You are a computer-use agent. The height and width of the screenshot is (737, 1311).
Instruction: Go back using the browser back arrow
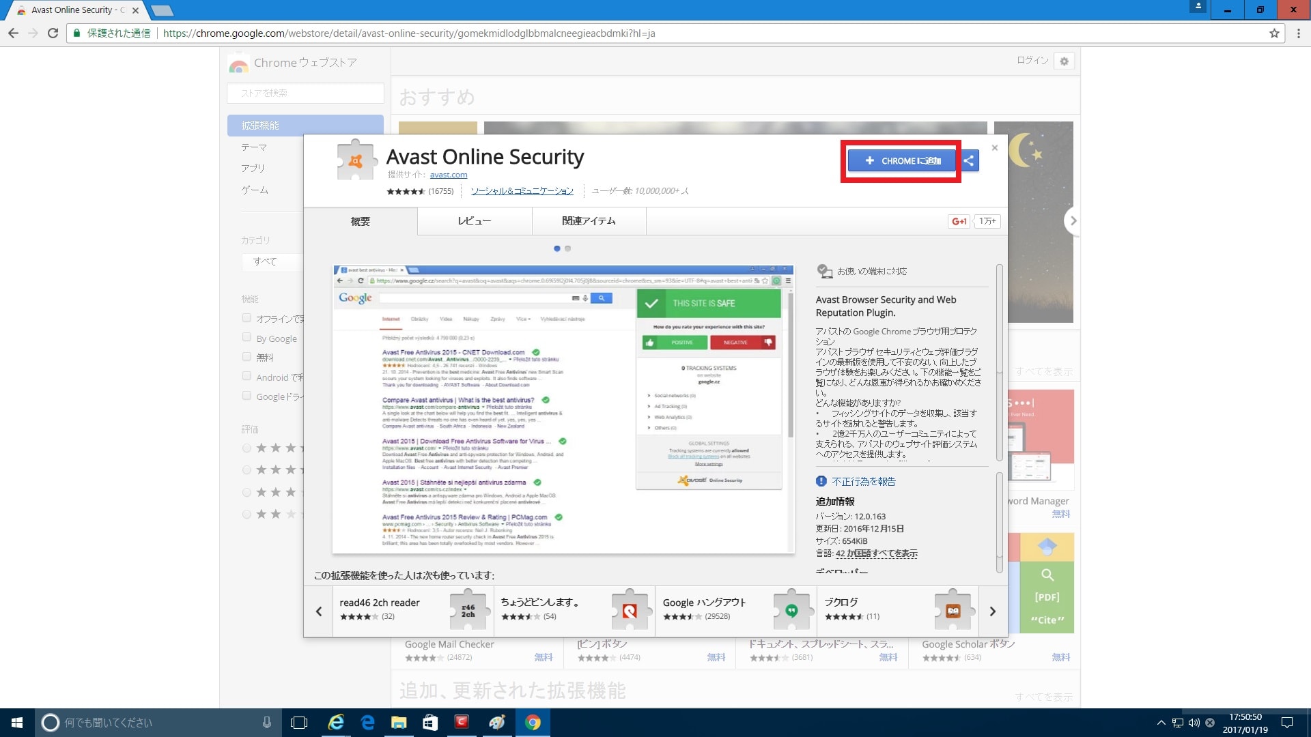tap(13, 33)
